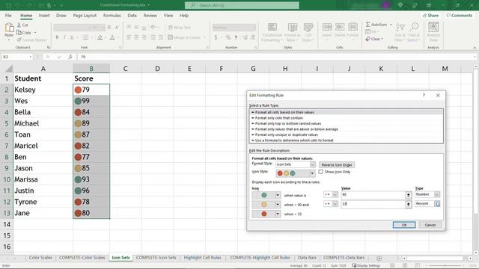Select column C header

coord(126,69)
